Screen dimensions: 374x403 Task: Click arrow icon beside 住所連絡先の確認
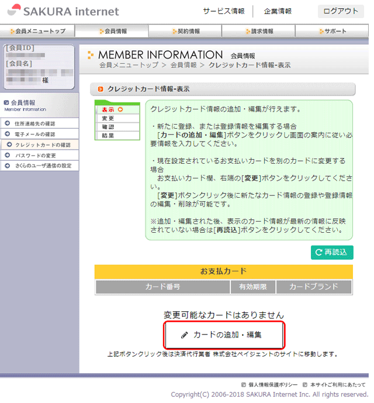(6, 124)
